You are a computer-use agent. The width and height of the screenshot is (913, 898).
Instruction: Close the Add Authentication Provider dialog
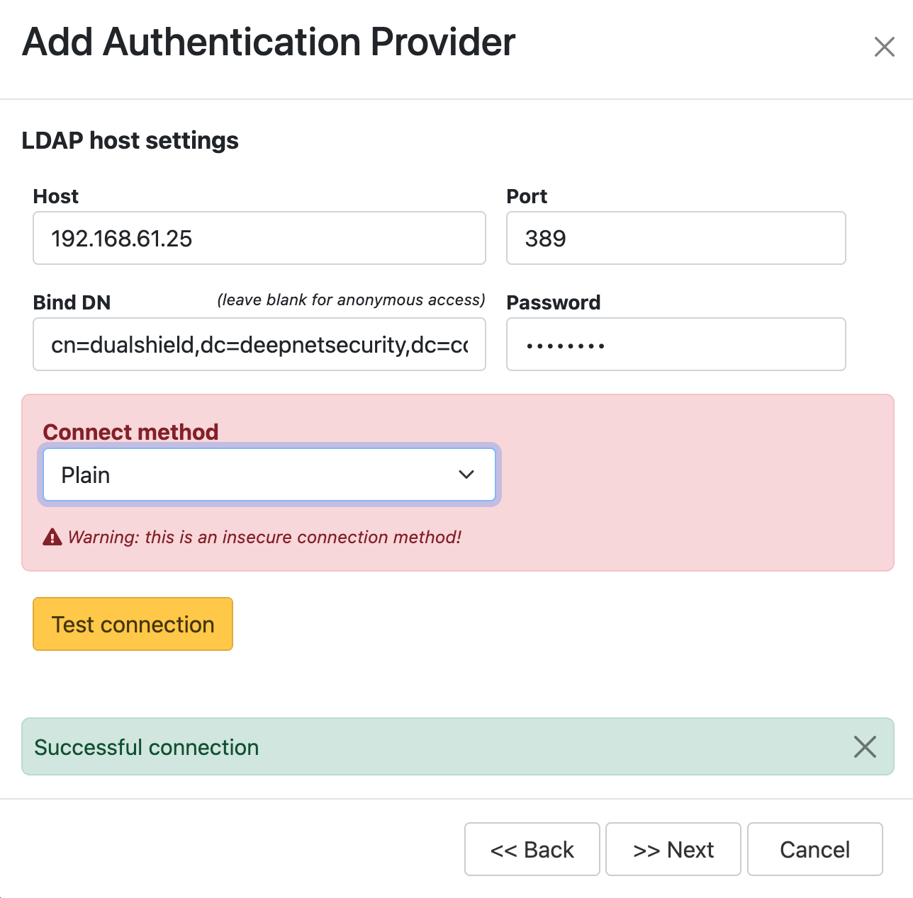[x=884, y=47]
